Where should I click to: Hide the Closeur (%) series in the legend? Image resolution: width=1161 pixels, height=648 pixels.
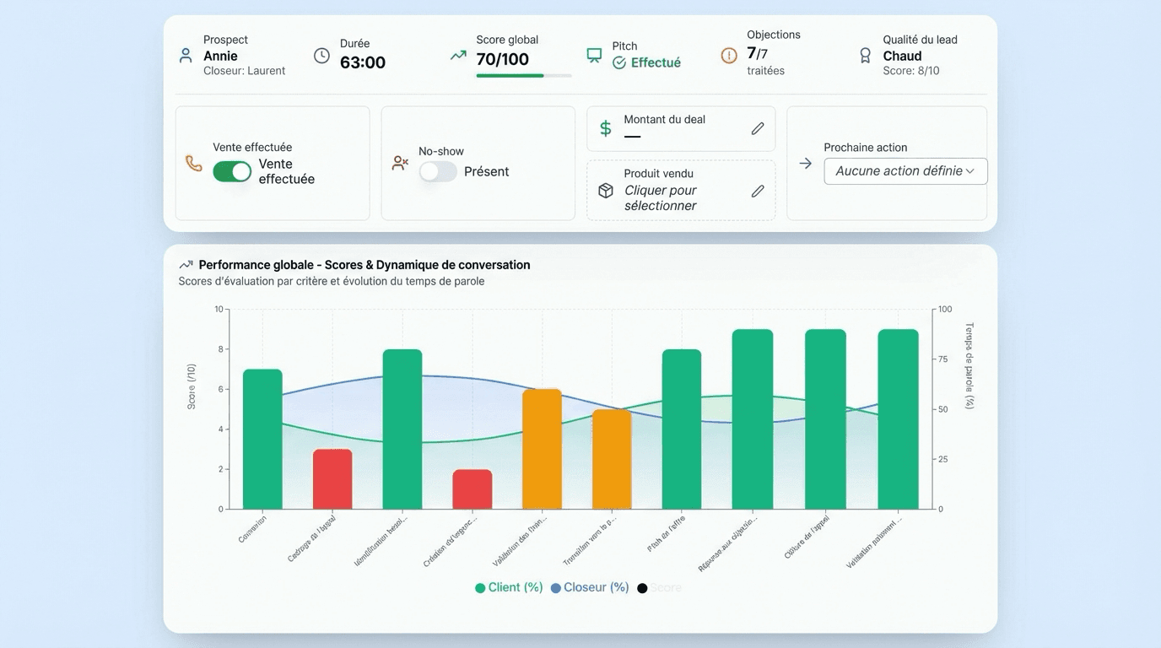point(590,586)
